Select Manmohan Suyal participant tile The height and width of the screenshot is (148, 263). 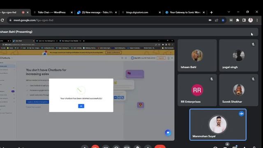coord(218,125)
